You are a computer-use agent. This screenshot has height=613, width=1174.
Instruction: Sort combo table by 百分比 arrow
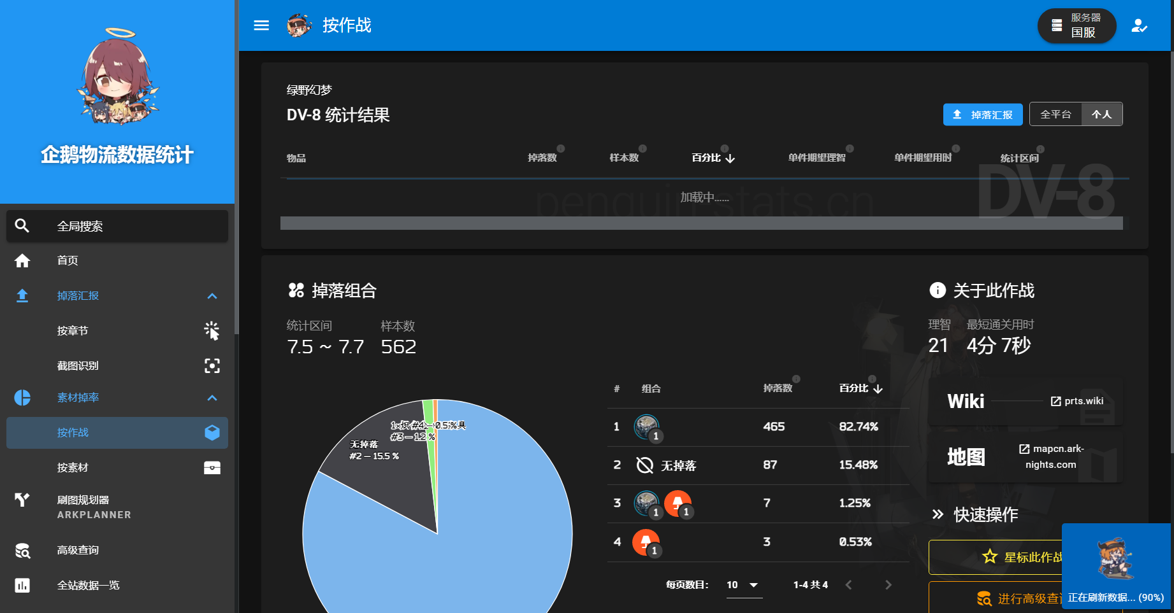point(878,388)
